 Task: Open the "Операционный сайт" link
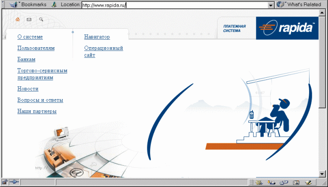pos(104,52)
